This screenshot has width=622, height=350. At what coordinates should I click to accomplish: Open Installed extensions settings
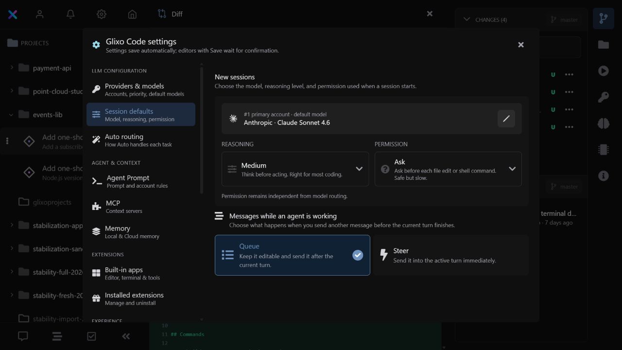coord(141,298)
